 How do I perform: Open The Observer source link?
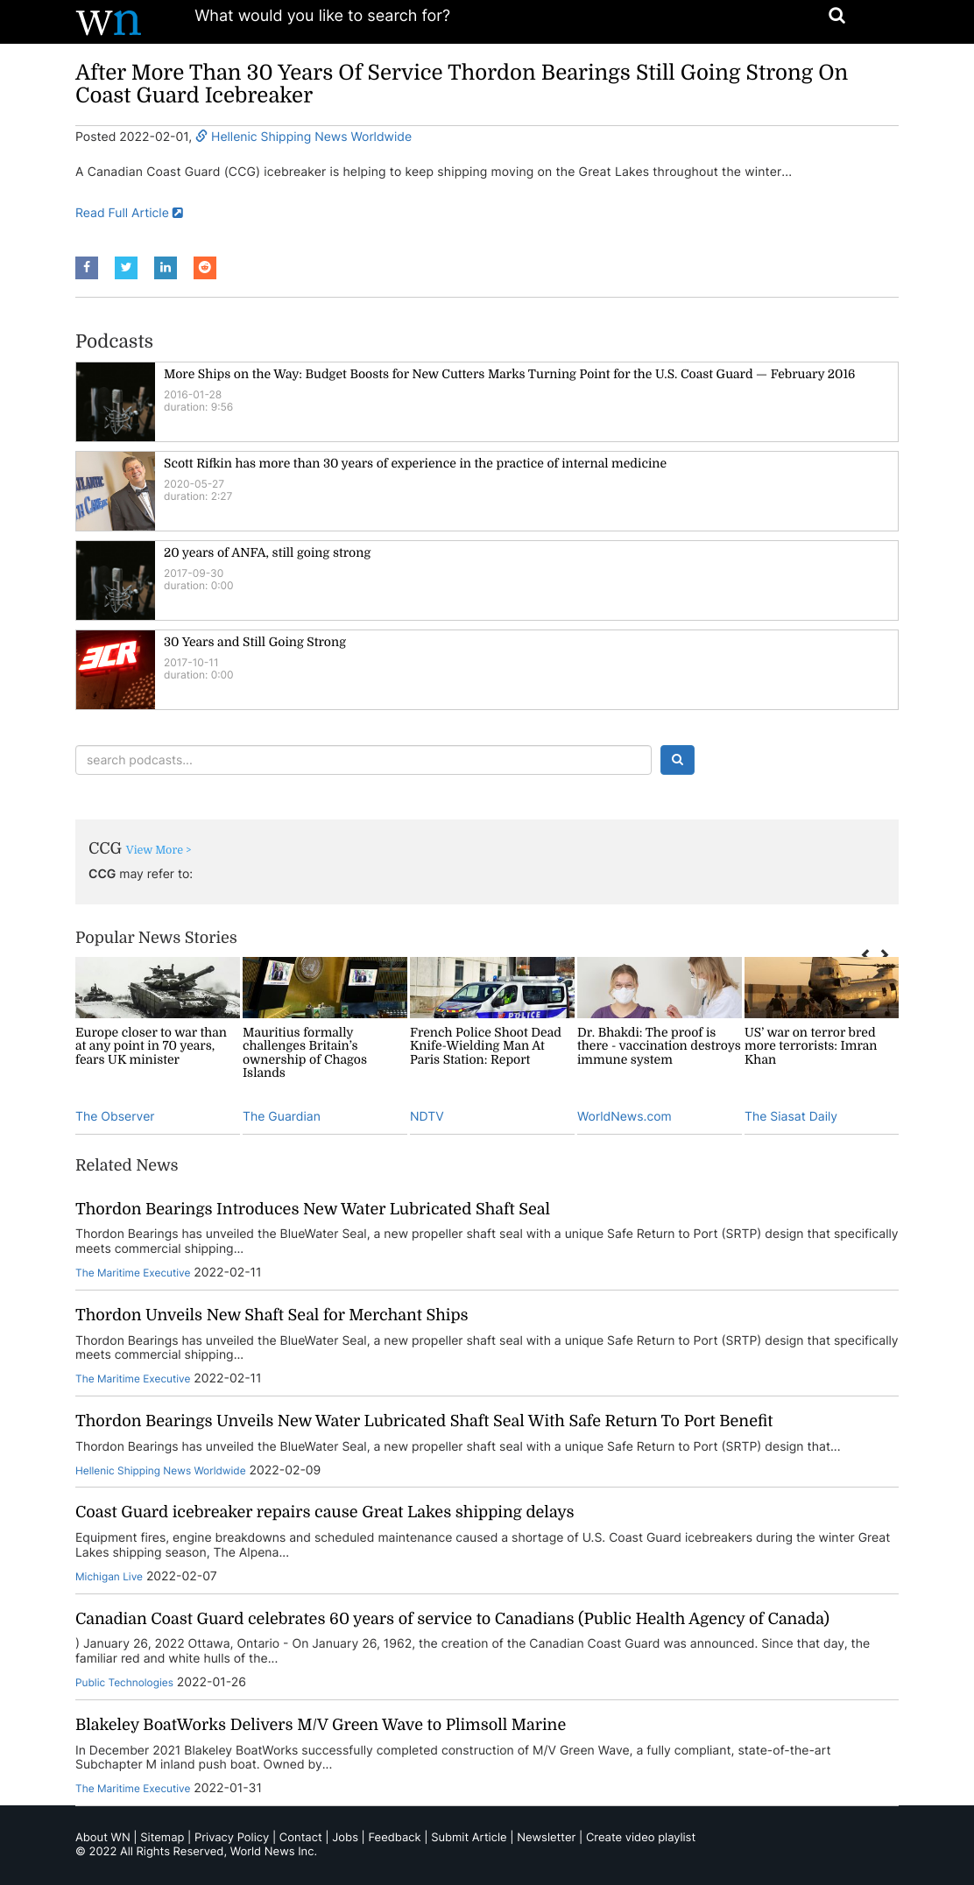(115, 1116)
